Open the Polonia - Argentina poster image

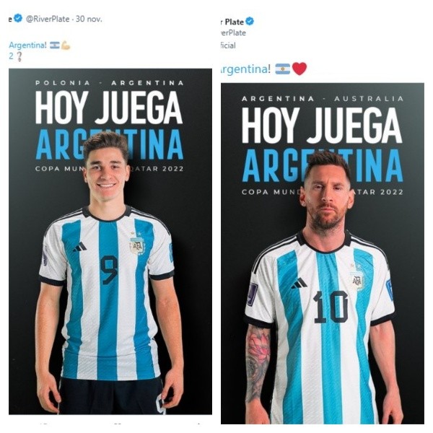(x=110, y=241)
